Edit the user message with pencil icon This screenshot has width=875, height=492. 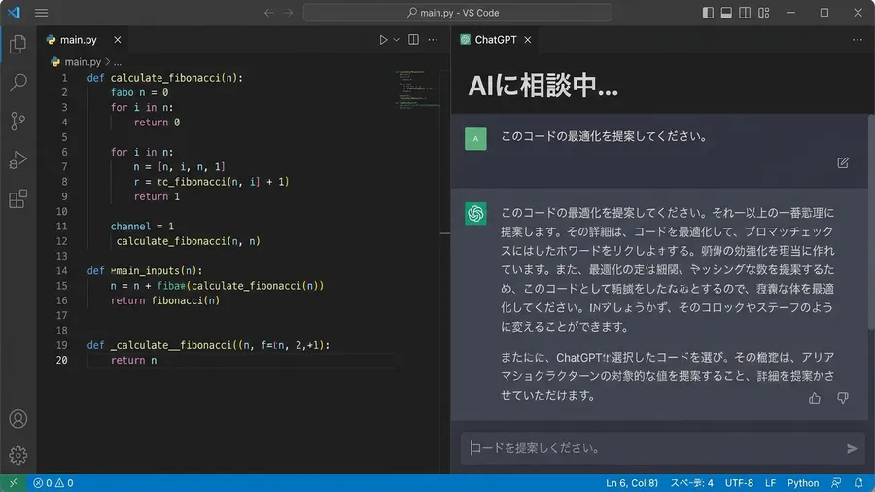click(843, 163)
